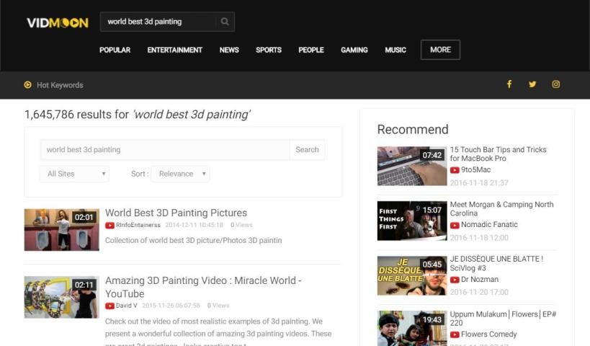Viewport: 590px width, 346px height.
Task: Open the Facebook icon link
Action: click(509, 84)
